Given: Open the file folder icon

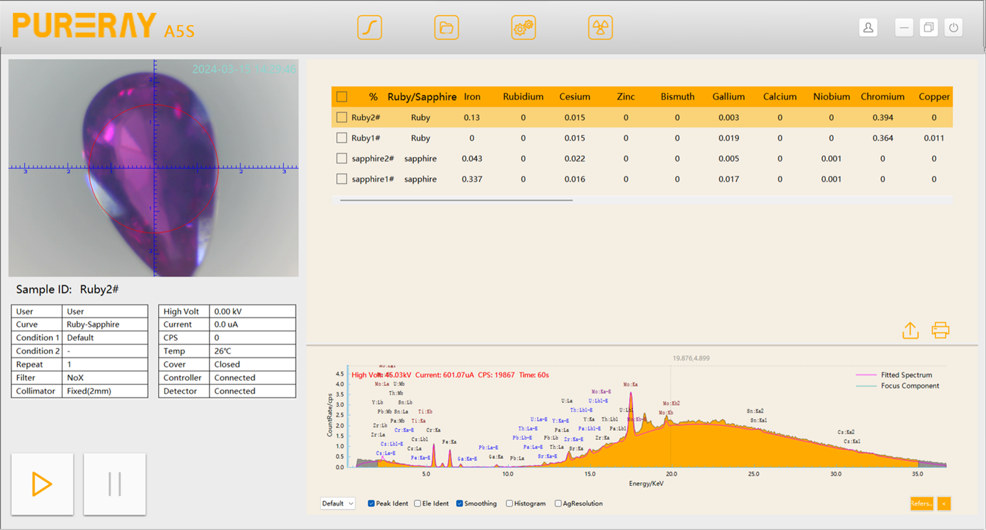Looking at the screenshot, I should point(446,28).
